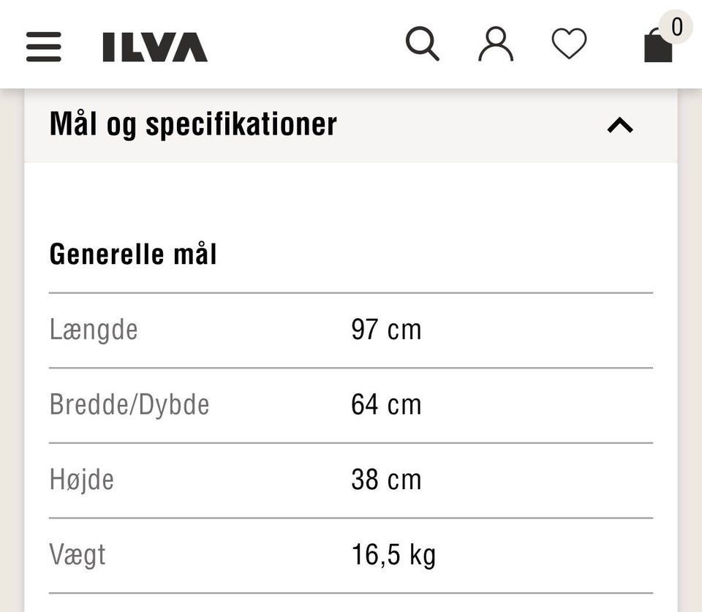Click the Vægt label
The width and height of the screenshot is (702, 612).
(78, 555)
